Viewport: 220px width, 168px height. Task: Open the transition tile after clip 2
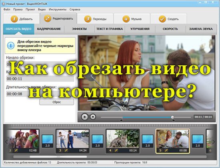[48, 141]
